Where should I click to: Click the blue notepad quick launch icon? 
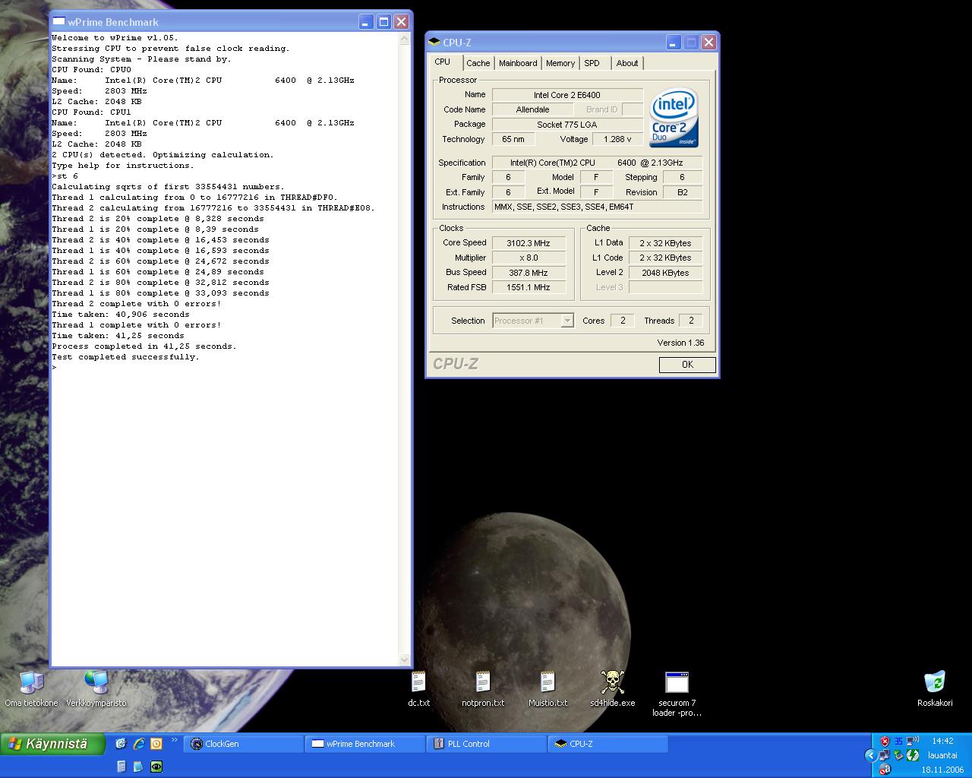click(x=138, y=767)
